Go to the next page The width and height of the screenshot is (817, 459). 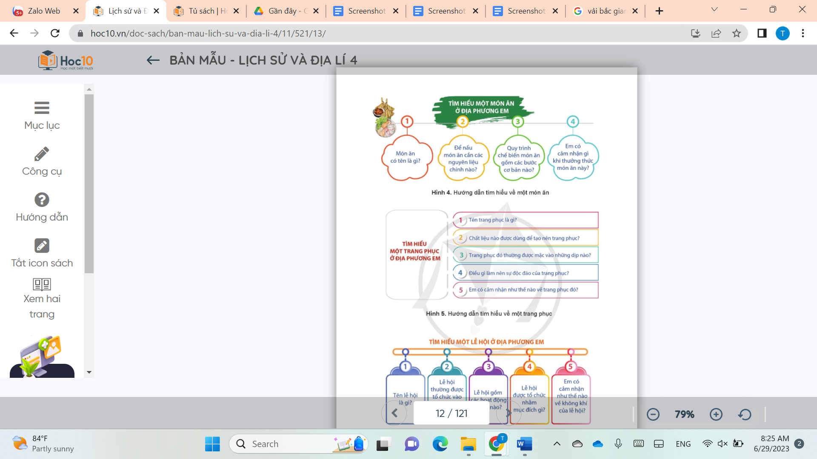tap(509, 413)
